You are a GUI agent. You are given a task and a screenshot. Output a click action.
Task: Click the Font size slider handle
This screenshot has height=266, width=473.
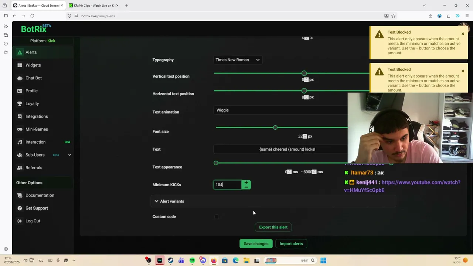click(275, 127)
